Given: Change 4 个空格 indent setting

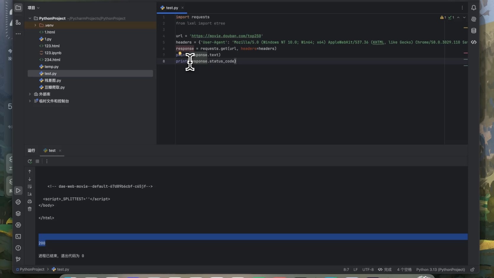Looking at the screenshot, I should [404, 270].
